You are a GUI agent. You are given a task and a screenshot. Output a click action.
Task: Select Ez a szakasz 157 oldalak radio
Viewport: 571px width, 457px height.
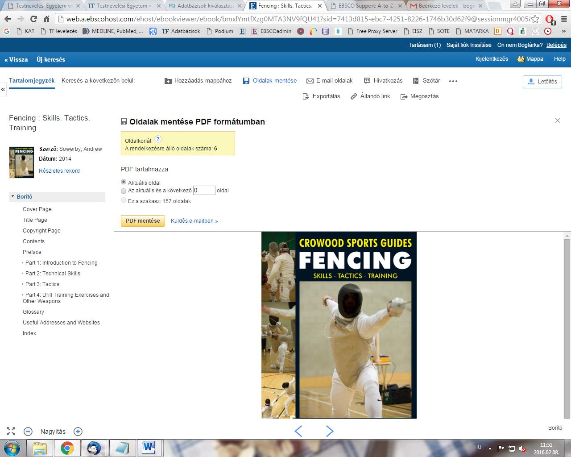click(124, 201)
